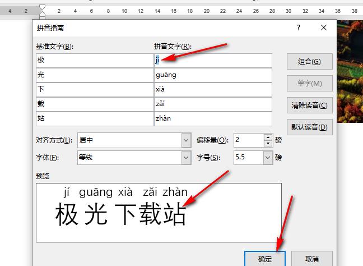Click the 预览 preview box

(159, 213)
